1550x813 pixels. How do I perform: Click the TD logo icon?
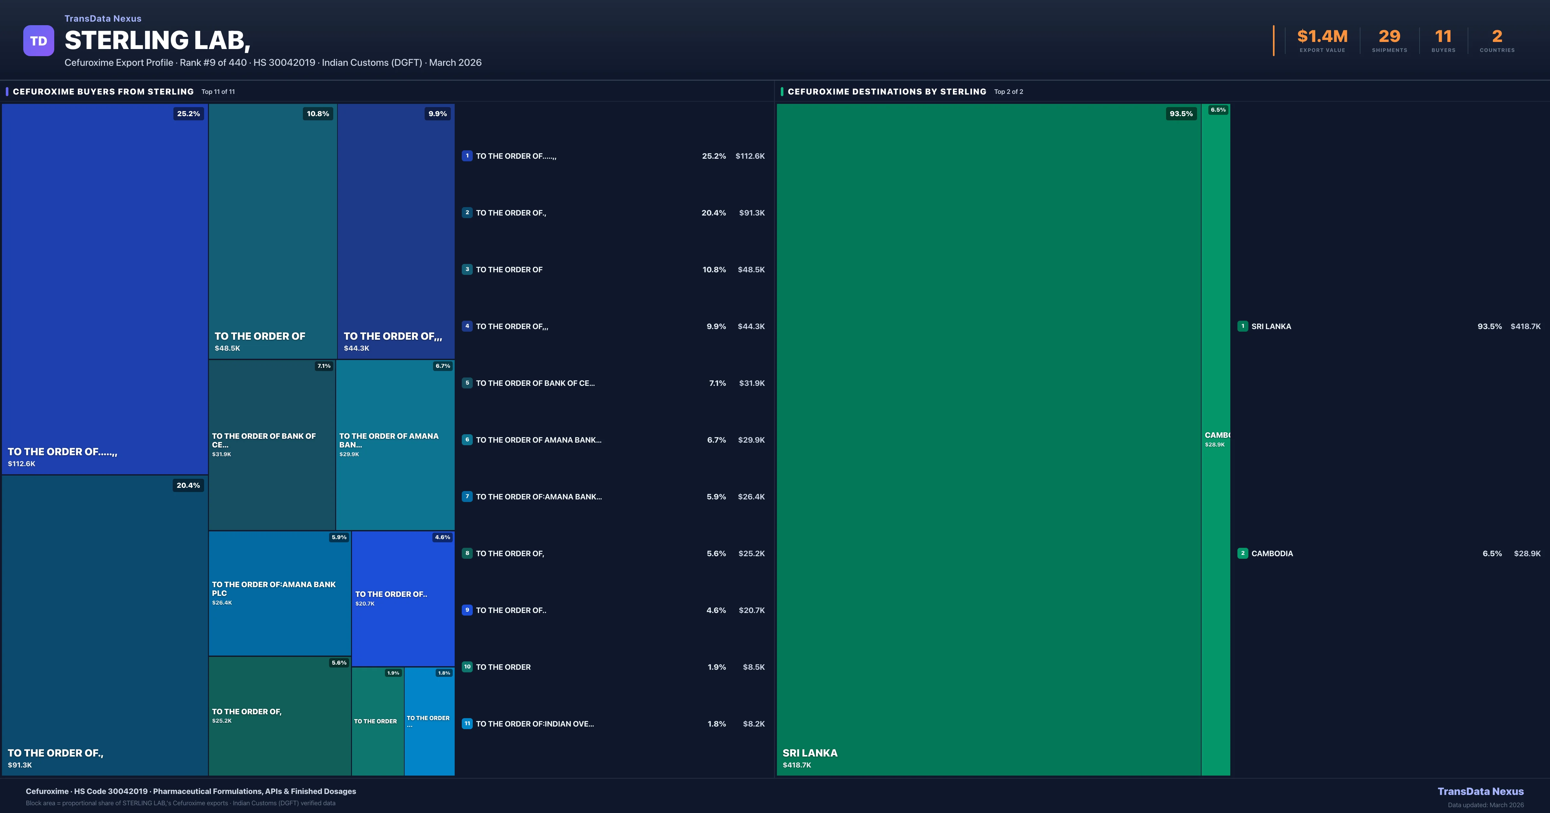click(x=38, y=41)
